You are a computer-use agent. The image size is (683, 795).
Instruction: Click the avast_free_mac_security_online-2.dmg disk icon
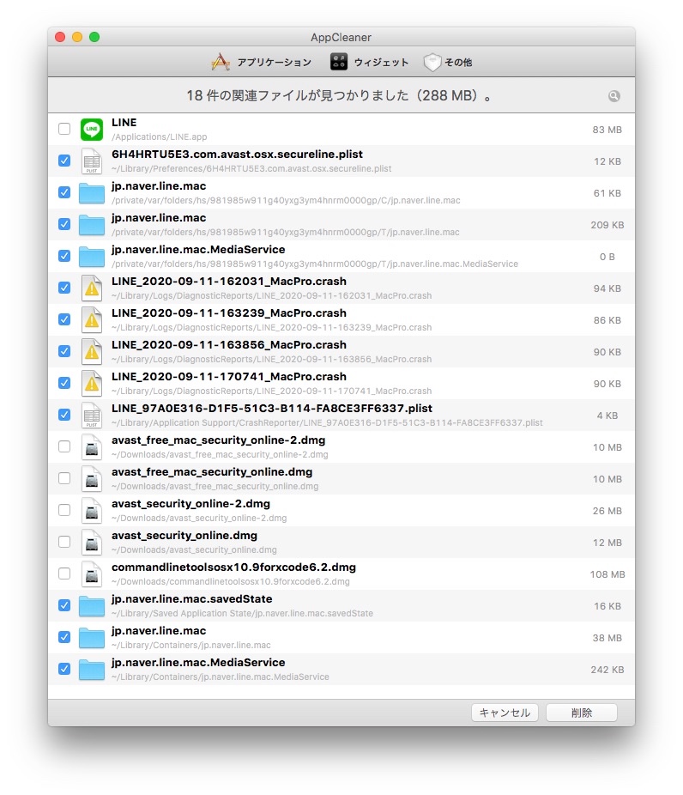(92, 447)
